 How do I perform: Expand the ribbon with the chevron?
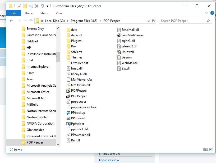click(206, 13)
